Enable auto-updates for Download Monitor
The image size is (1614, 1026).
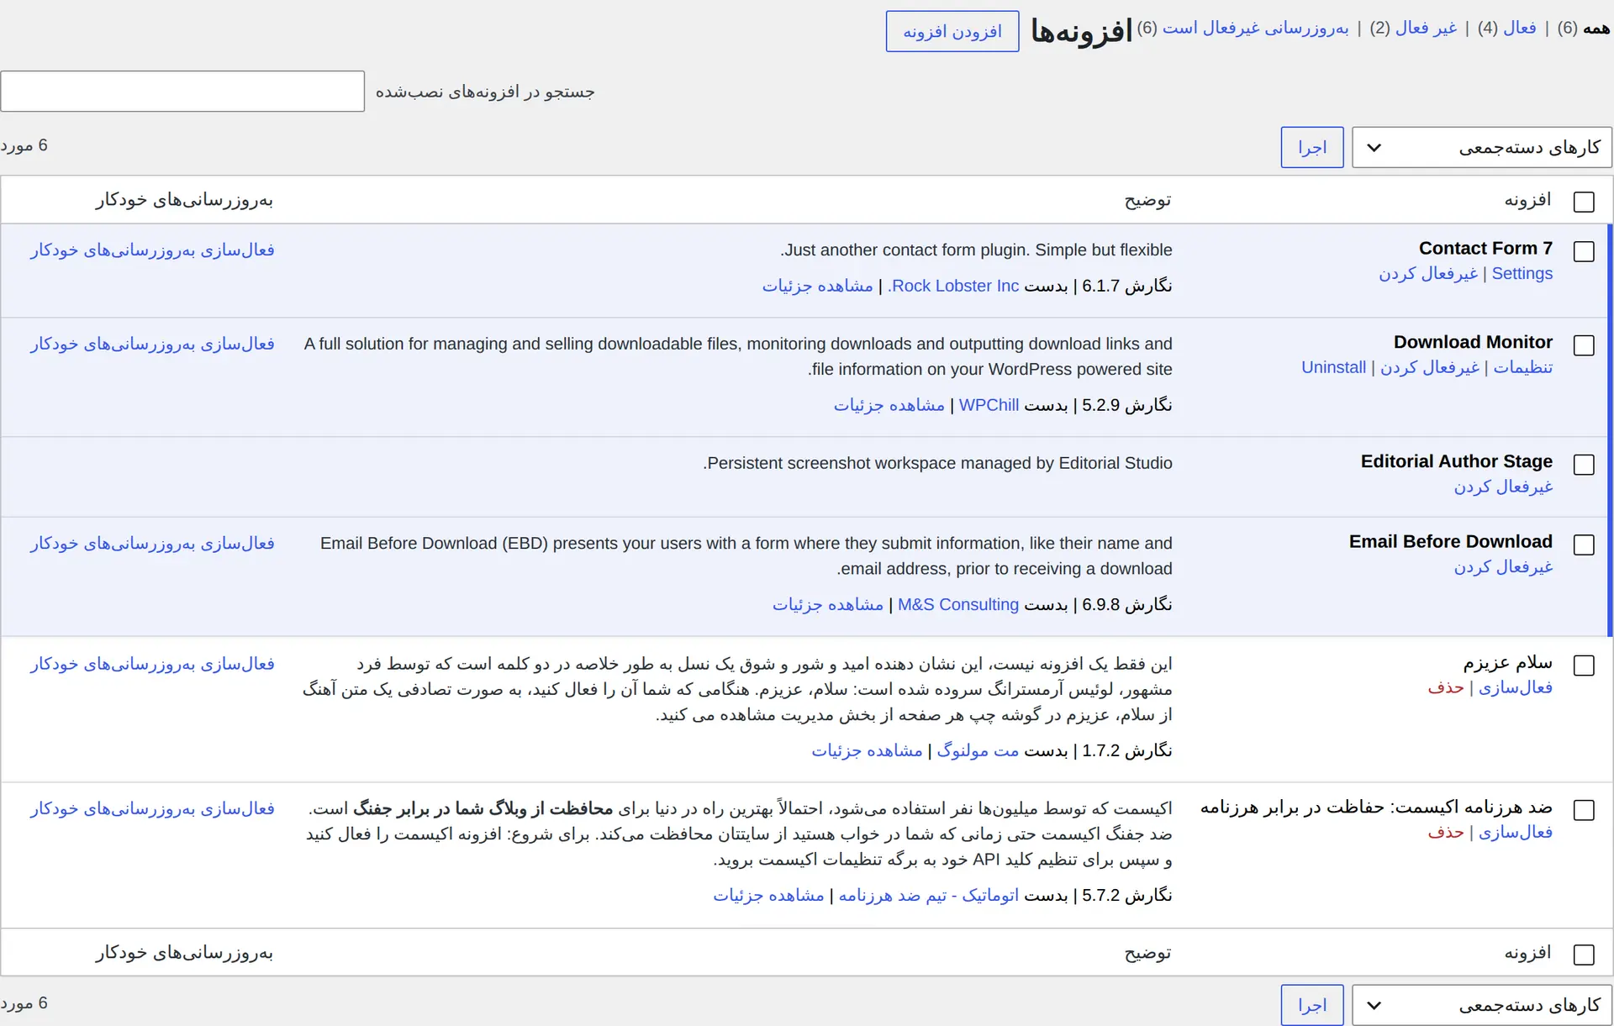pos(152,345)
